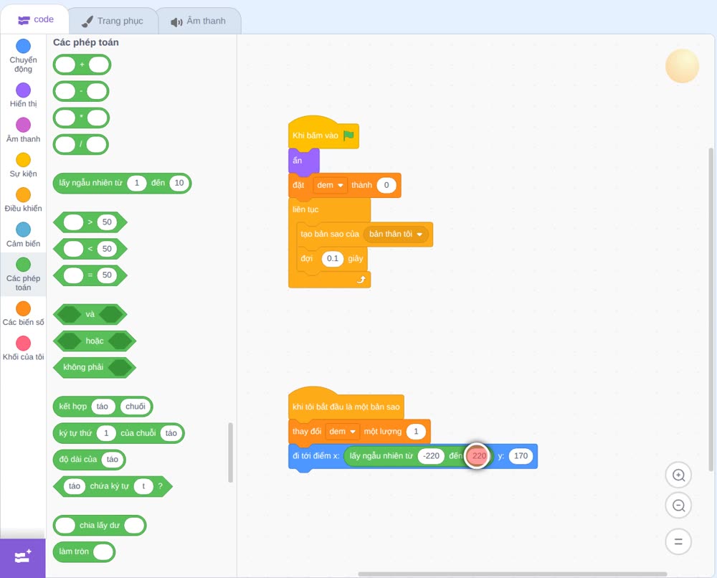This screenshot has height=578, width=717.
Task: Click the workspace horizontal scrollbar
Action: [512, 574]
